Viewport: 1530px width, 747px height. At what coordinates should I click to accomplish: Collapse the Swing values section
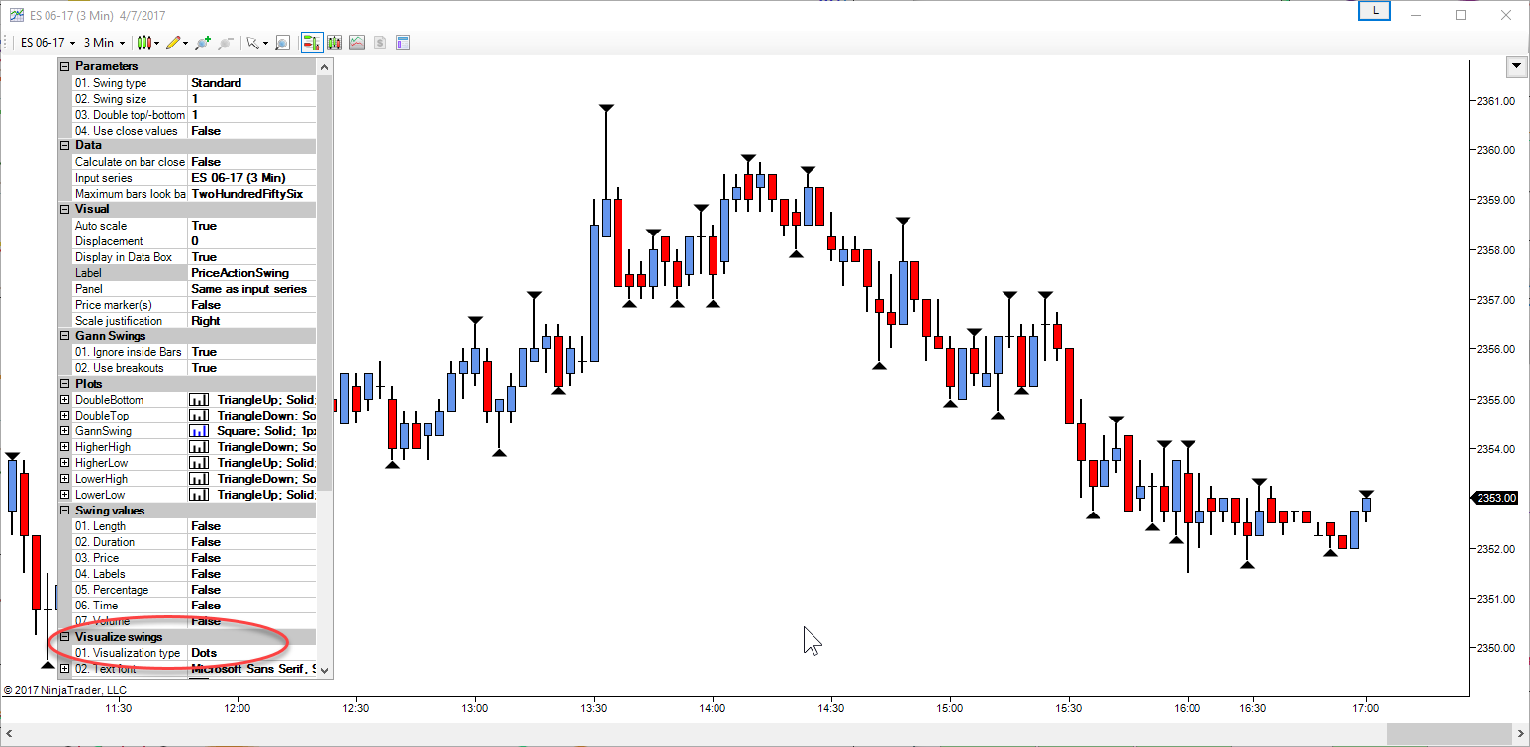pos(65,511)
